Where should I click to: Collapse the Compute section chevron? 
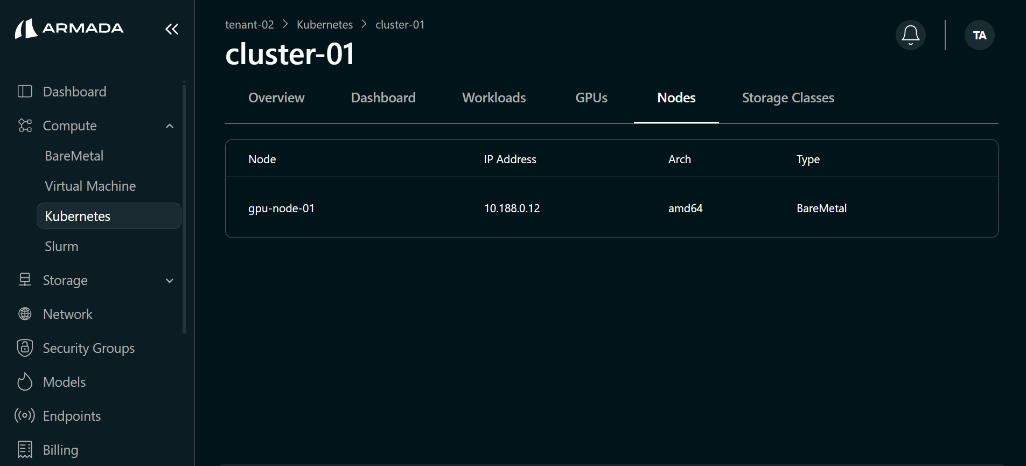pos(170,126)
